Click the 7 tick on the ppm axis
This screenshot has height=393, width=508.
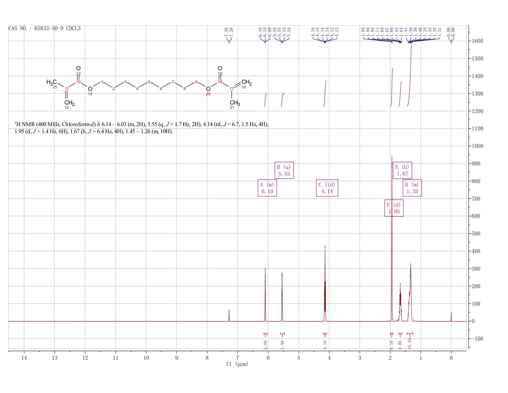coord(238,358)
